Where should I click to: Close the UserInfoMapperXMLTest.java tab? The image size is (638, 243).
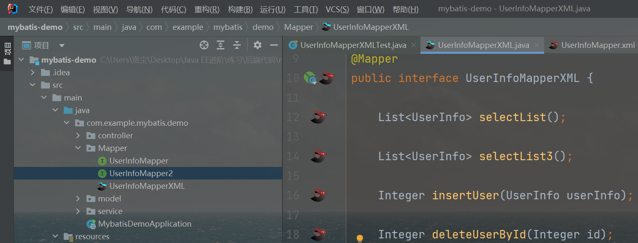coord(414,45)
